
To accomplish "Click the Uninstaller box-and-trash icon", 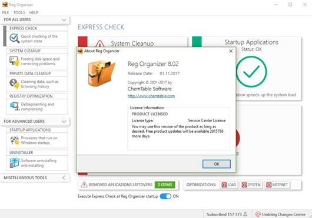I will tap(15, 163).
